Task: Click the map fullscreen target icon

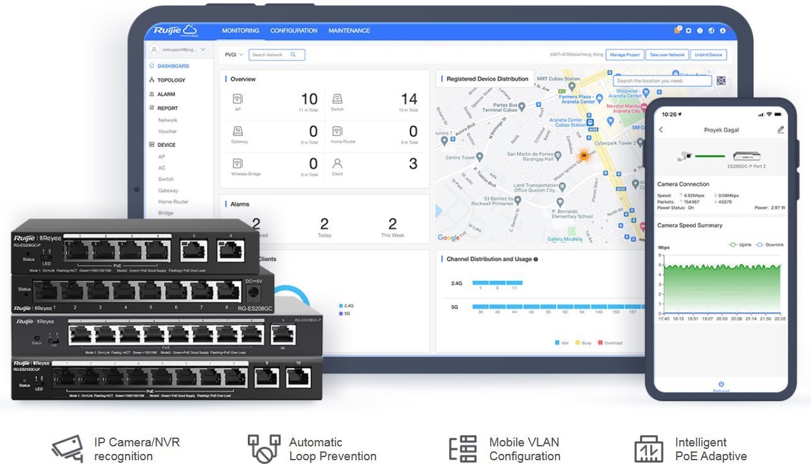Action: tap(721, 81)
